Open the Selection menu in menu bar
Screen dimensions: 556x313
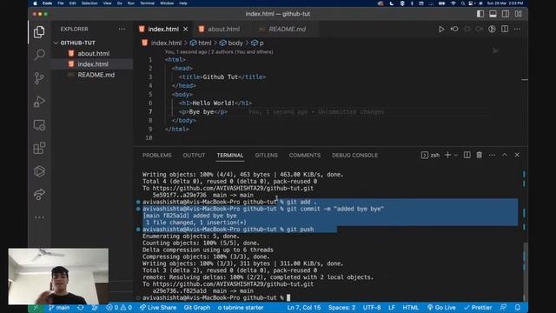(x=89, y=3)
